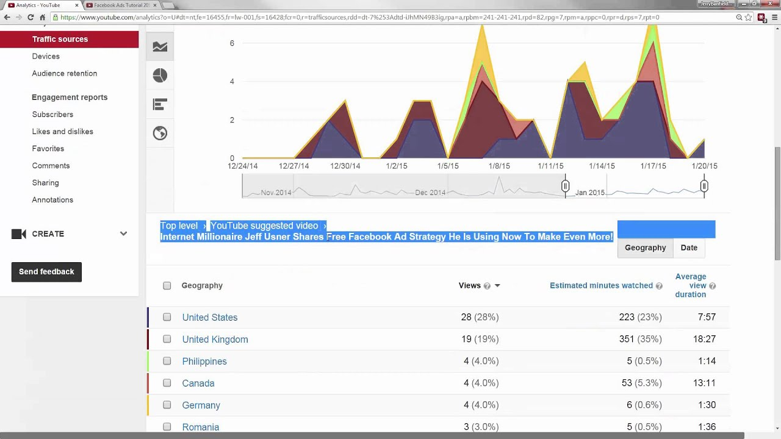Open the Audience retention report

(x=65, y=73)
